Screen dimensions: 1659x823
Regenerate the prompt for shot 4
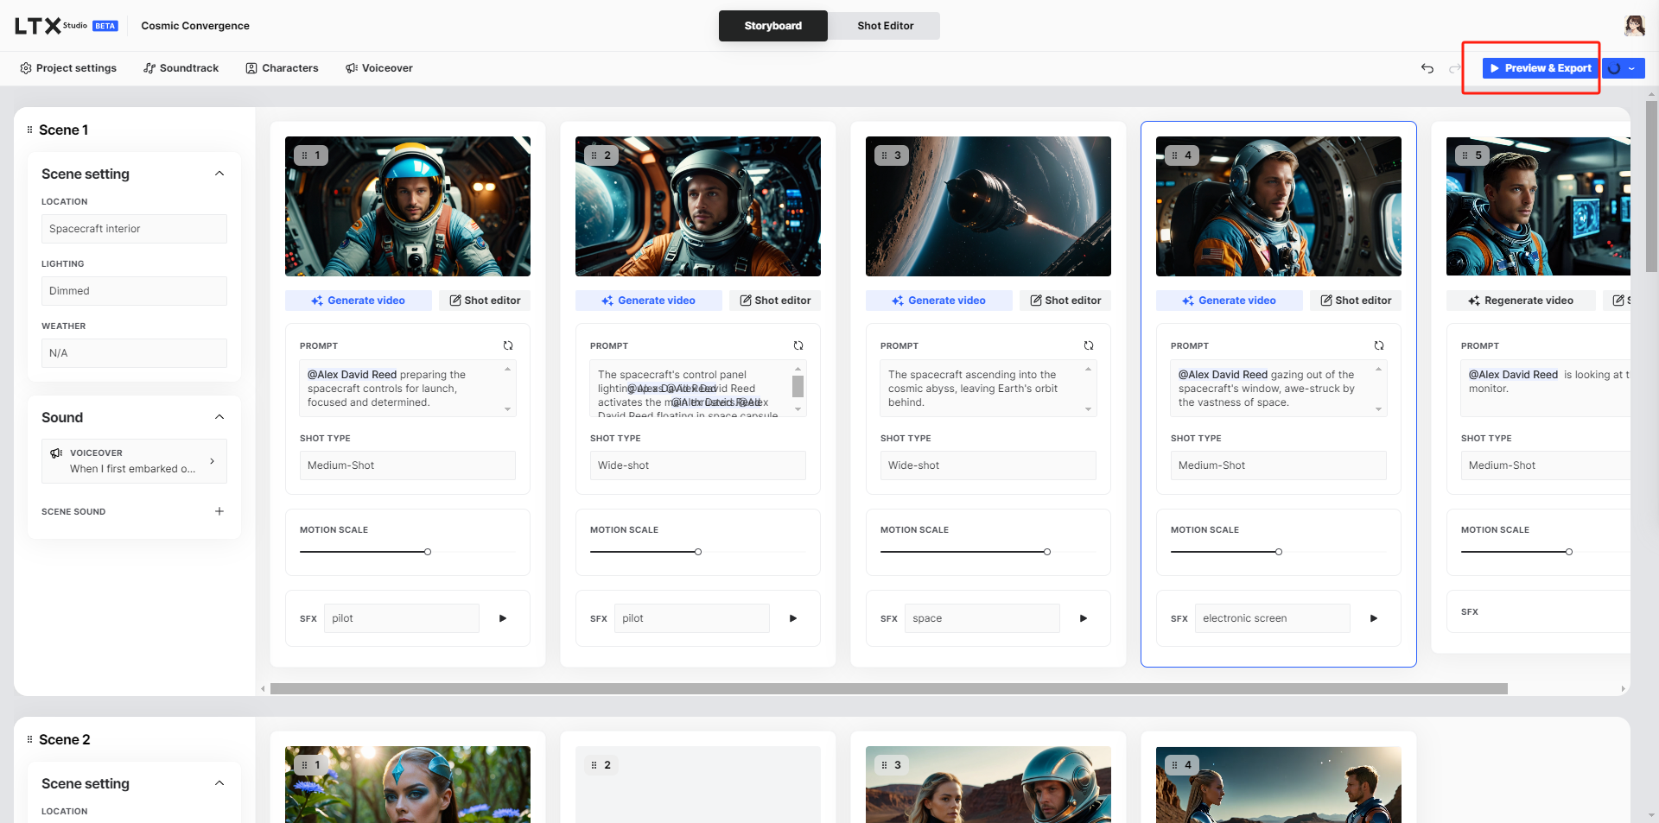[x=1379, y=345]
